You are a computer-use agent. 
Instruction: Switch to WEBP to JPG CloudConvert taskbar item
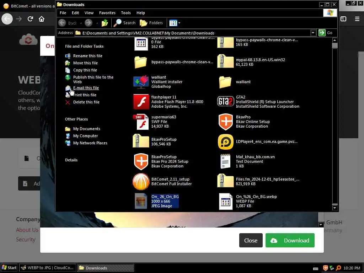coord(48,268)
